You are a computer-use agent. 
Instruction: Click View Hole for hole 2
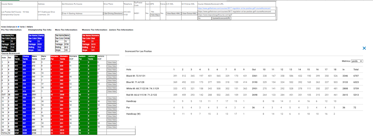(x=112, y=66)
